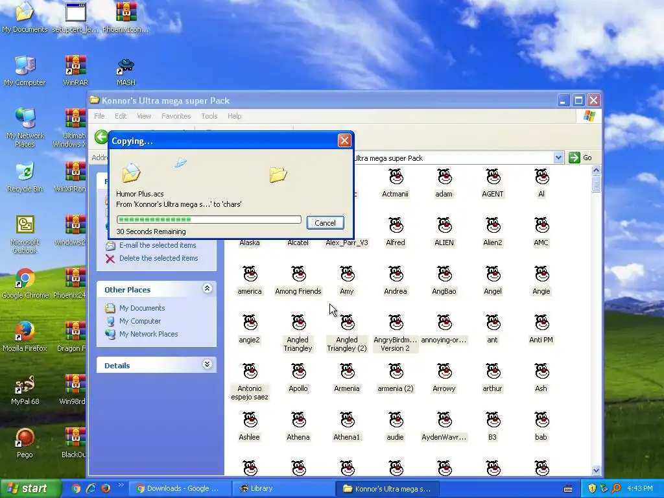The image size is (664, 498).
Task: Select the angie2 character file
Action: click(x=250, y=329)
